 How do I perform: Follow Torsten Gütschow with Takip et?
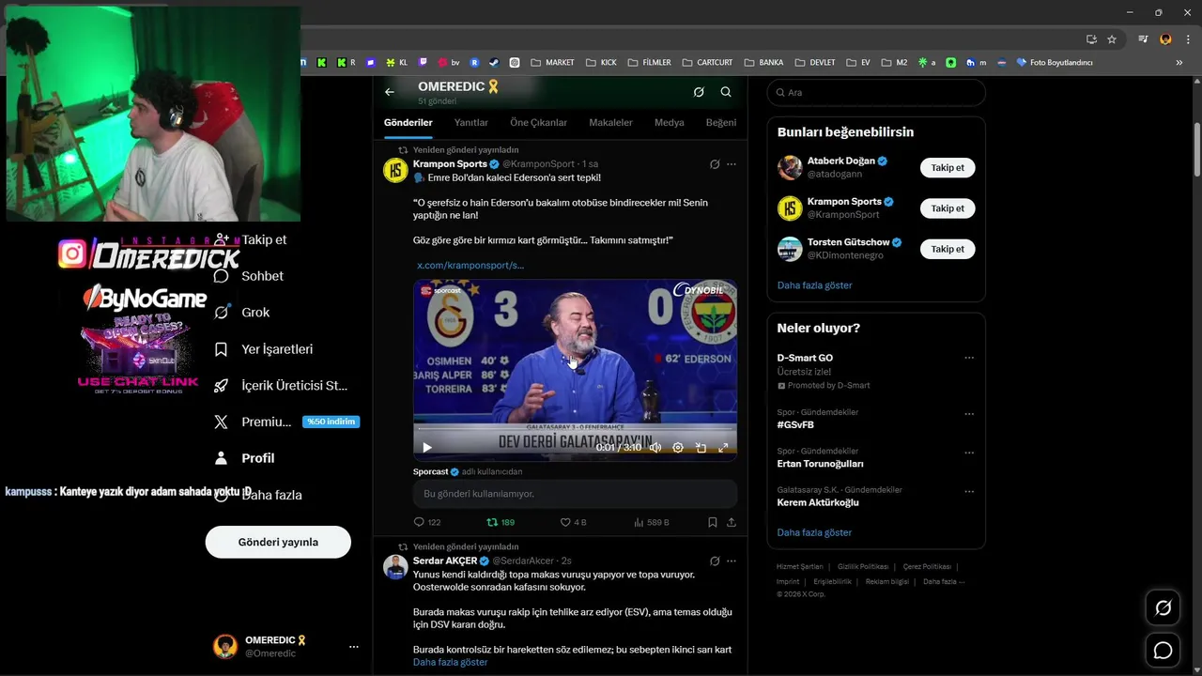tap(948, 249)
